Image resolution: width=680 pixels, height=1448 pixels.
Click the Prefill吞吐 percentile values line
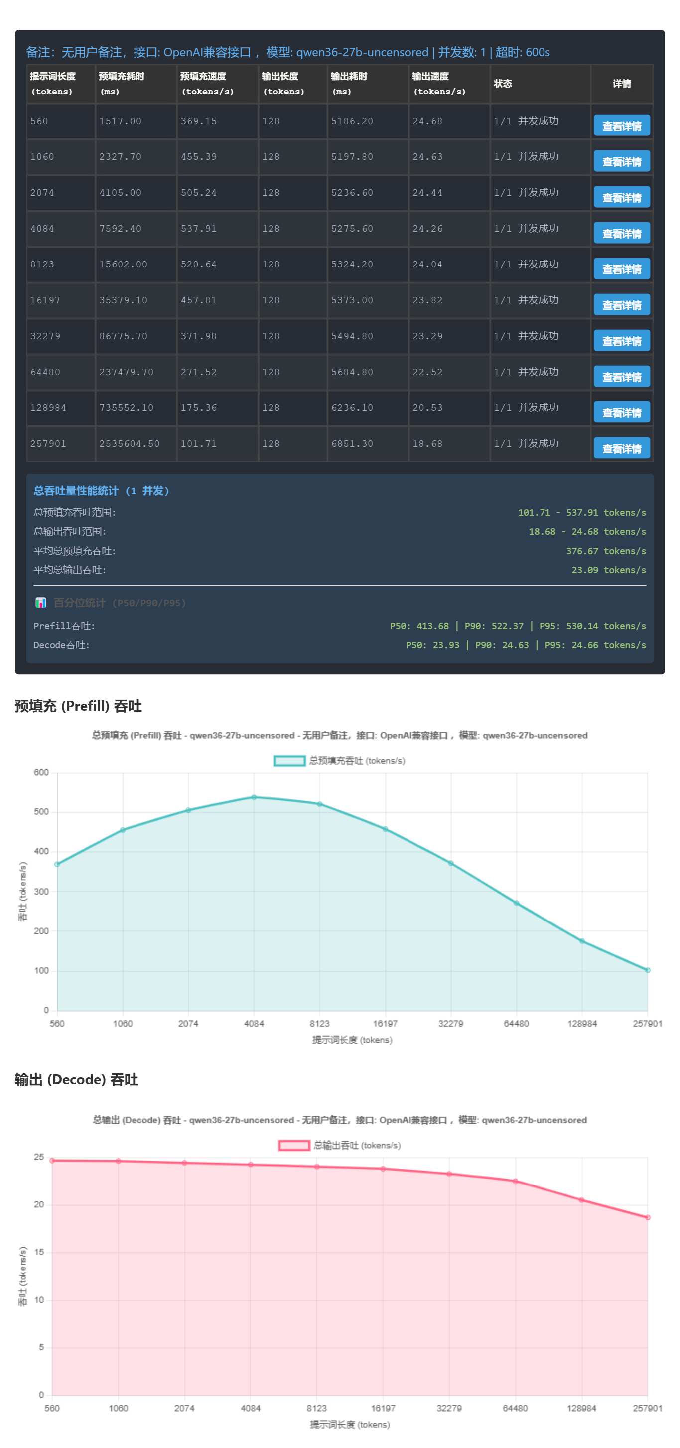[x=518, y=626]
